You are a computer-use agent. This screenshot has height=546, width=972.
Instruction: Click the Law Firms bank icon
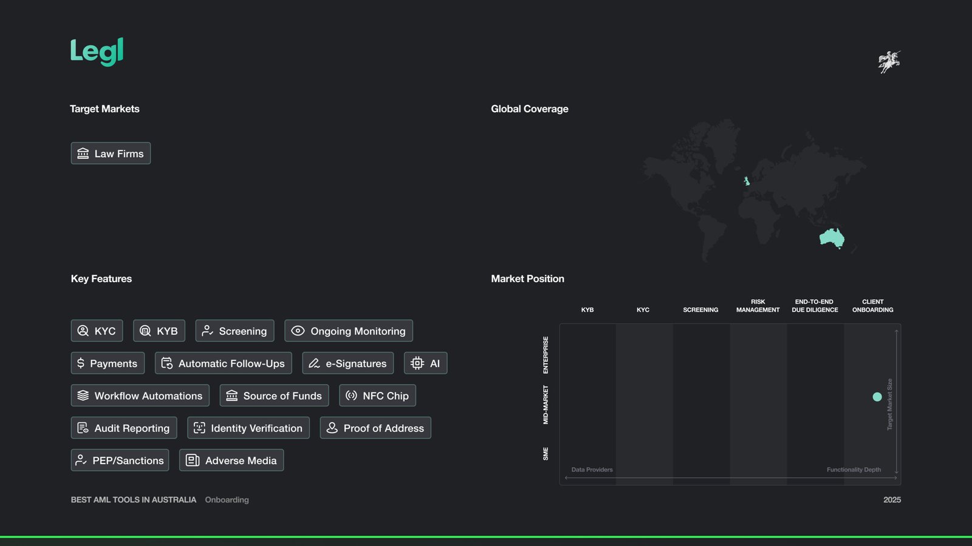pos(83,153)
